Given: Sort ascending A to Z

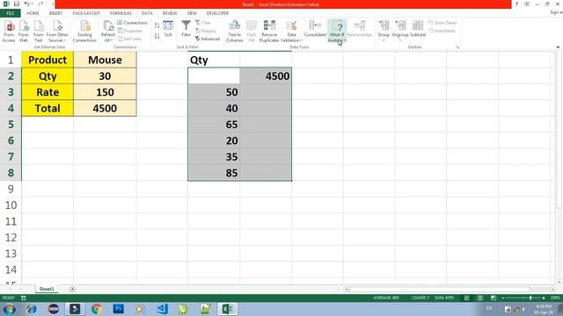Looking at the screenshot, I should pyautogui.click(x=157, y=25).
